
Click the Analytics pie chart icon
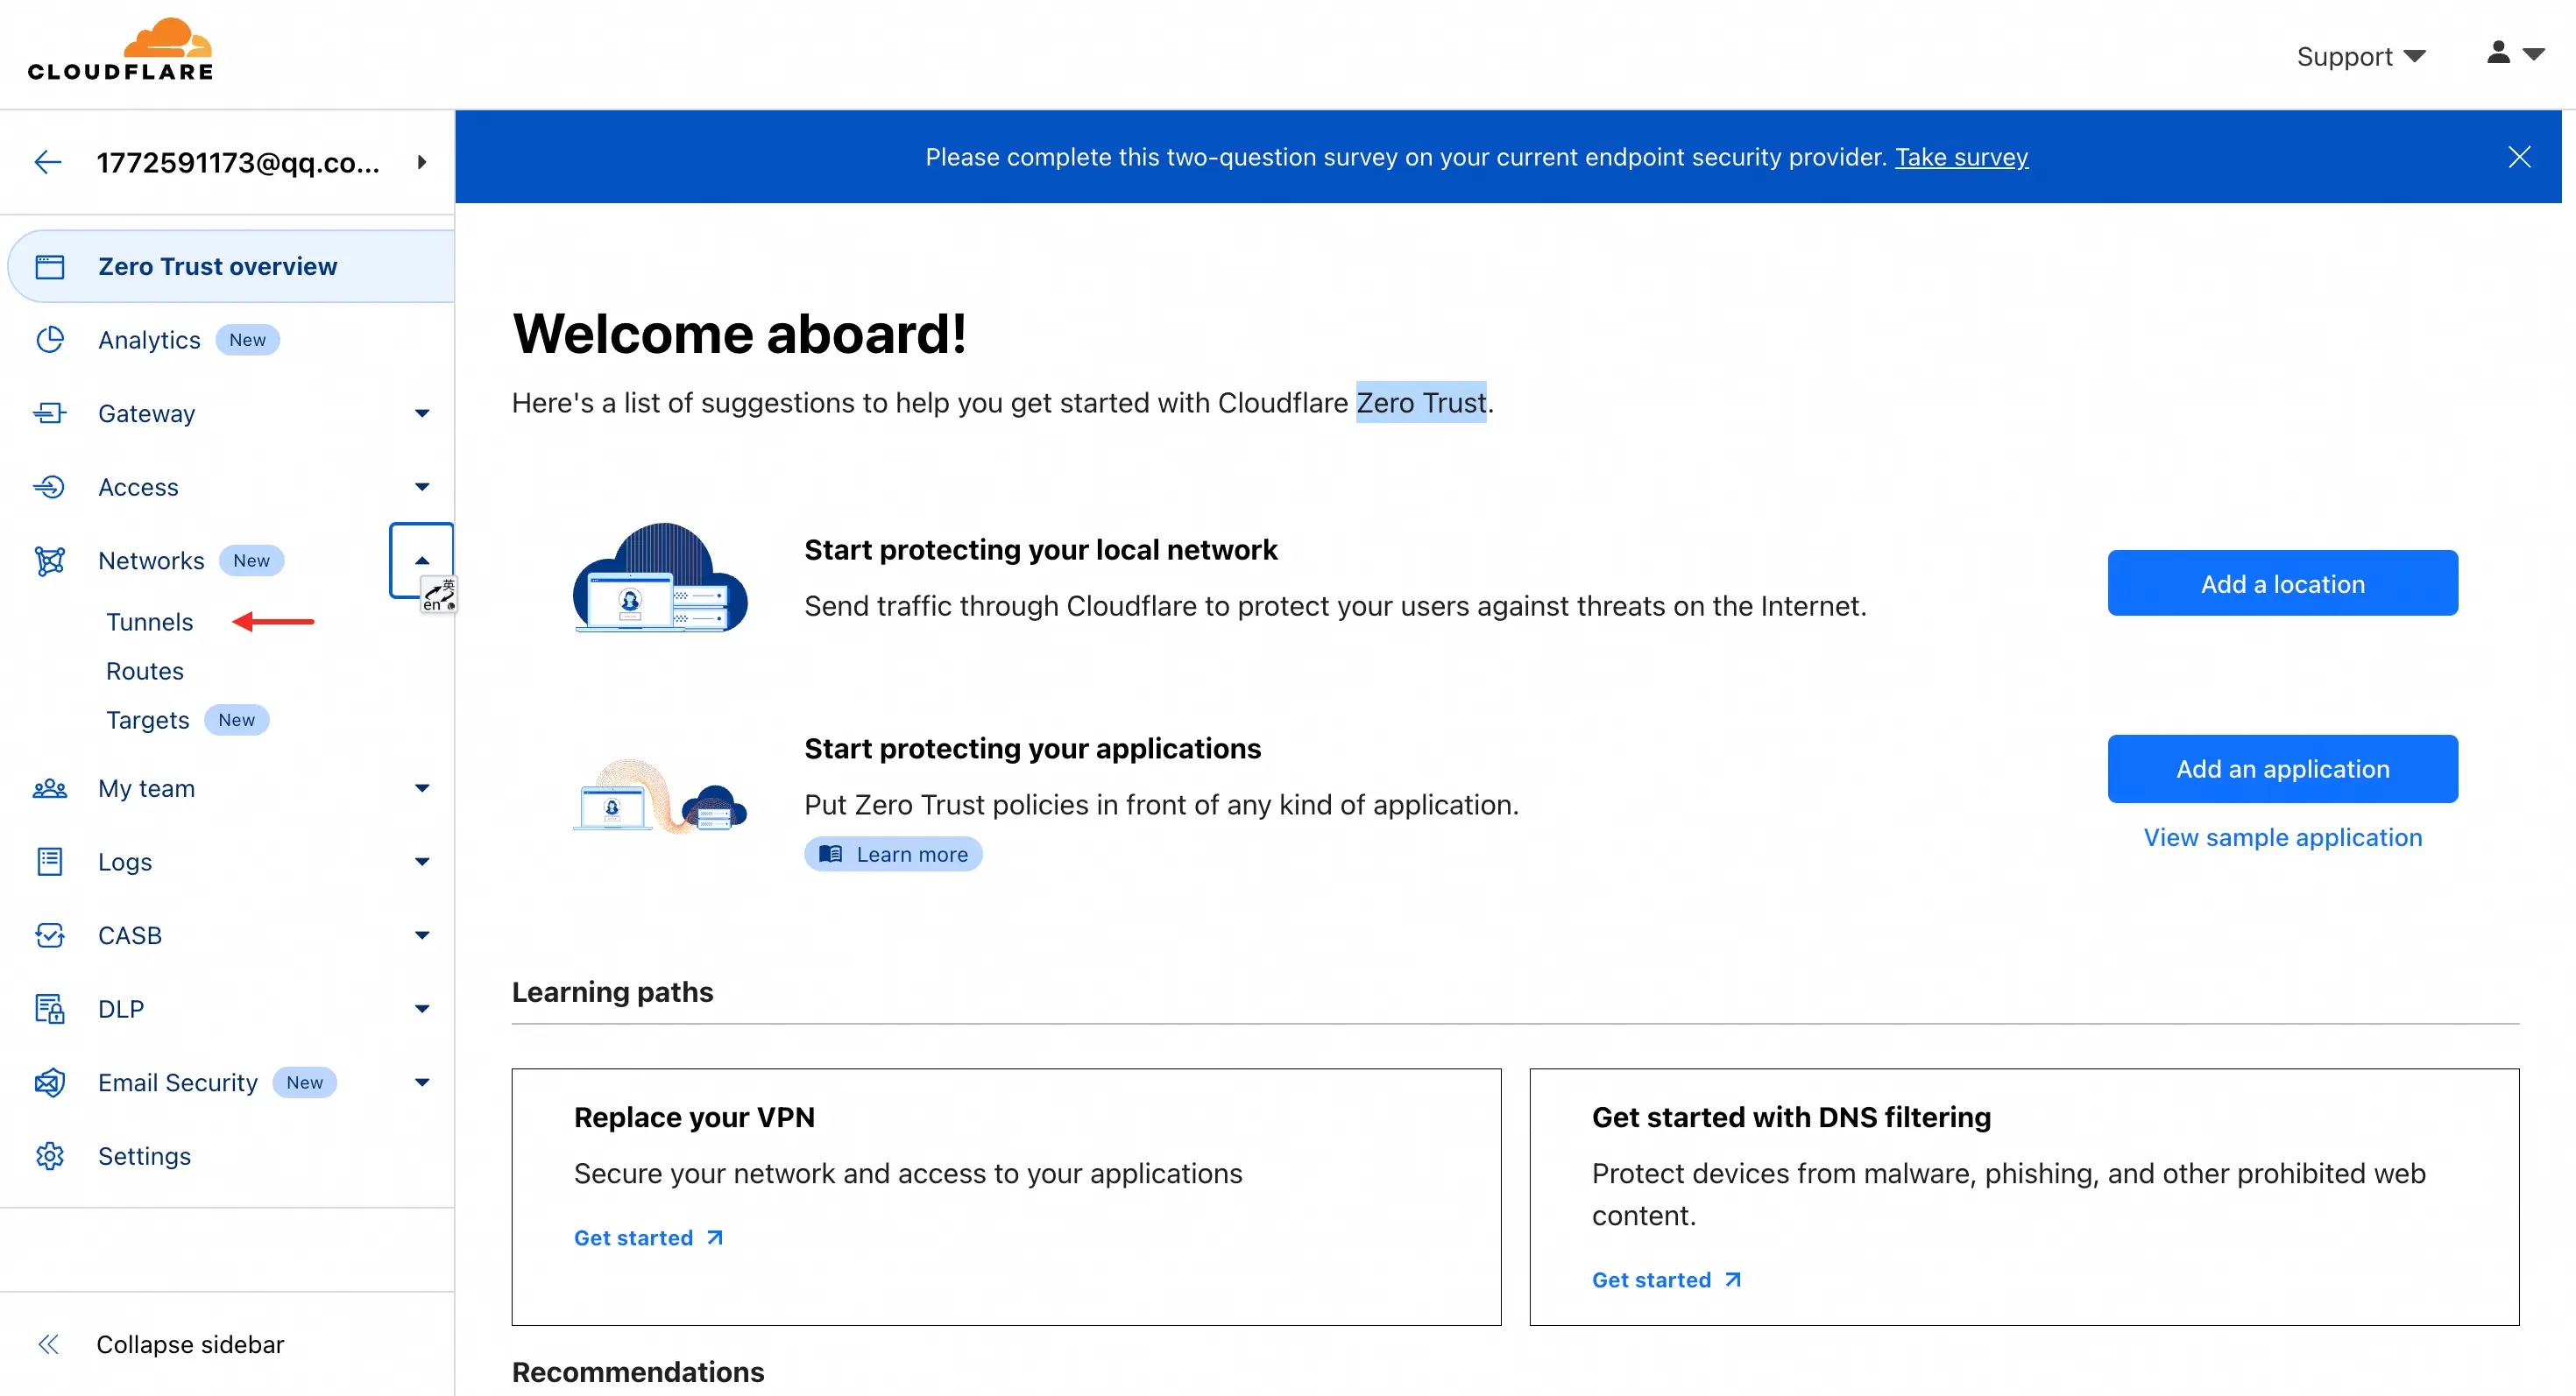(x=50, y=340)
